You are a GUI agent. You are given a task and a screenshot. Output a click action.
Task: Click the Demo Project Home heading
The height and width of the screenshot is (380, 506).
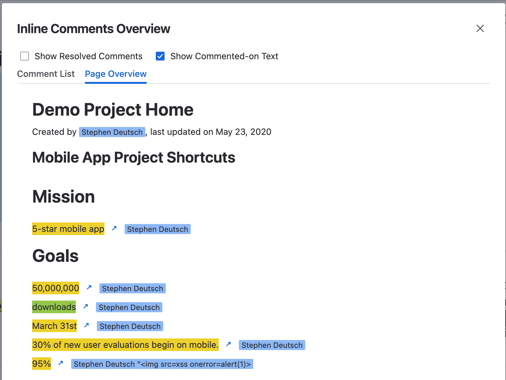click(x=113, y=110)
